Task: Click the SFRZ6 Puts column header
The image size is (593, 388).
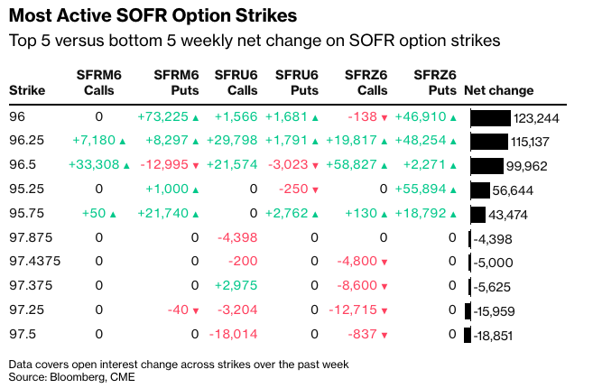Action: coord(433,83)
